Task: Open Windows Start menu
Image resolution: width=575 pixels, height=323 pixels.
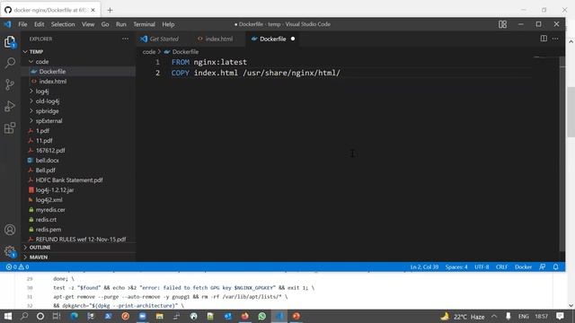Action: pos(8,316)
